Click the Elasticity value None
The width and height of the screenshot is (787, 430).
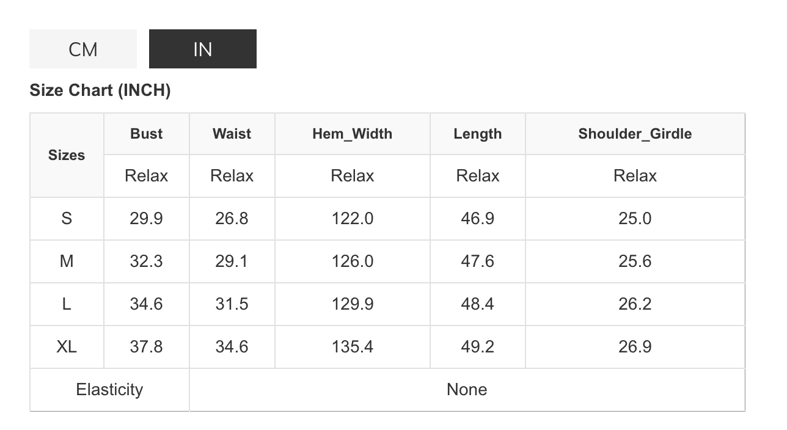click(x=467, y=390)
